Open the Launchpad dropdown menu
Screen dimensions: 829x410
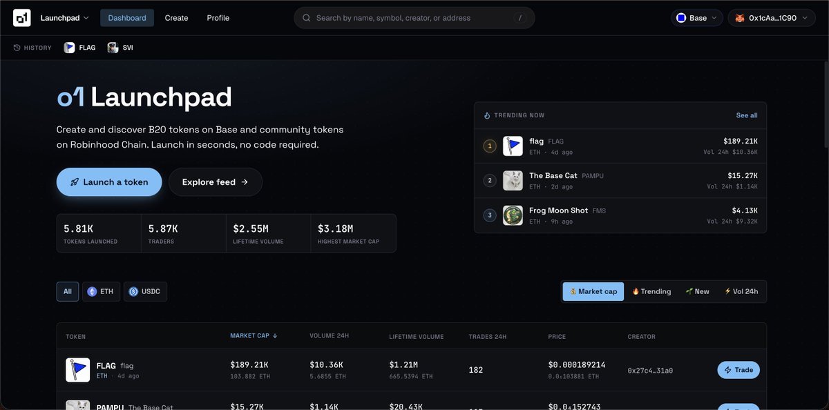(x=65, y=18)
